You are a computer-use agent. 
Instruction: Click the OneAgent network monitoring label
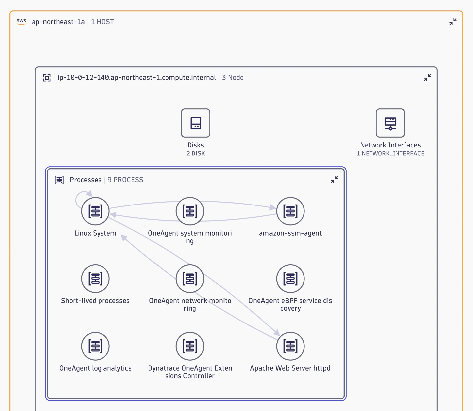point(190,305)
